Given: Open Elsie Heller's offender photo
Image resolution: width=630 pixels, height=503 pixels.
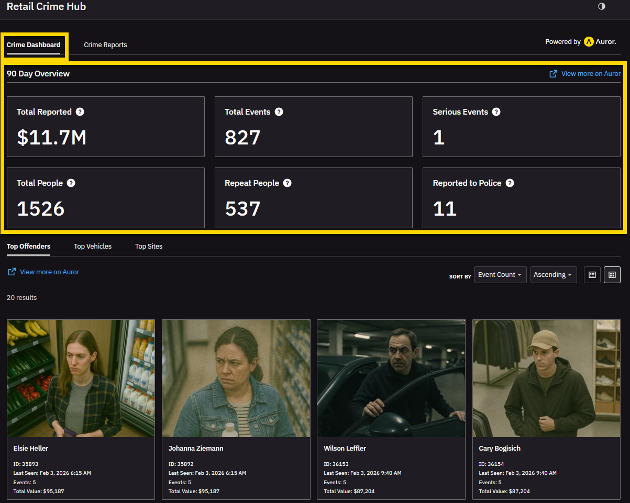Looking at the screenshot, I should point(81,378).
